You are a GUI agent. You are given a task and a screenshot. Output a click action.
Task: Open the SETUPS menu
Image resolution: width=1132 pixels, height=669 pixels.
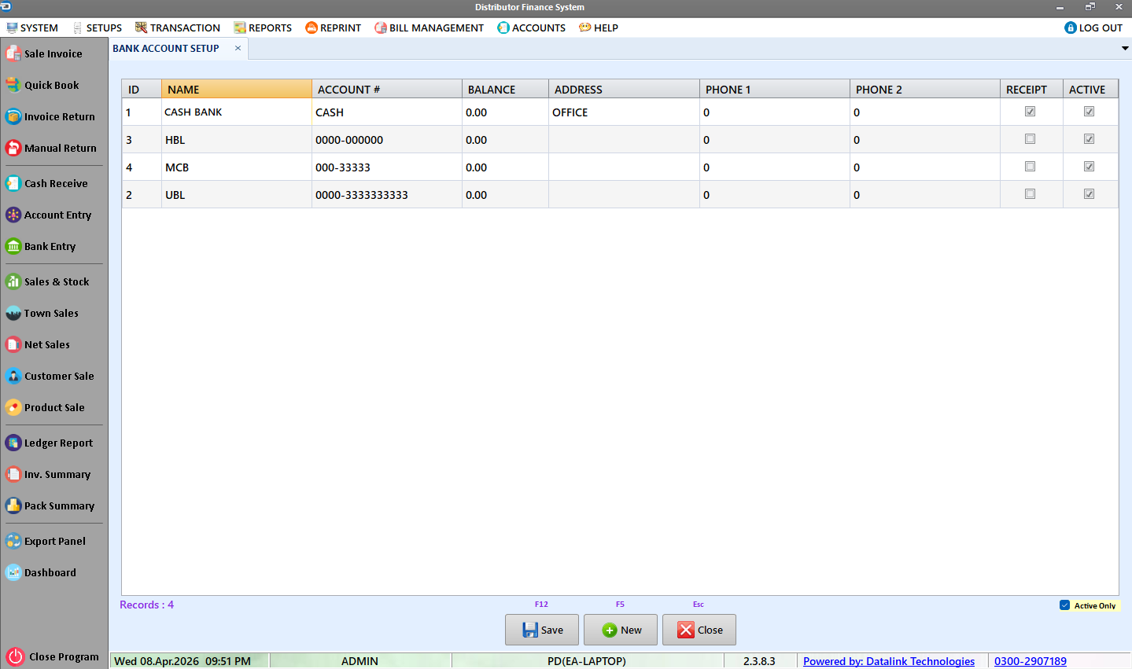(97, 28)
